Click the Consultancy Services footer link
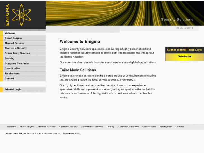The image size is (204, 153). click(92, 127)
